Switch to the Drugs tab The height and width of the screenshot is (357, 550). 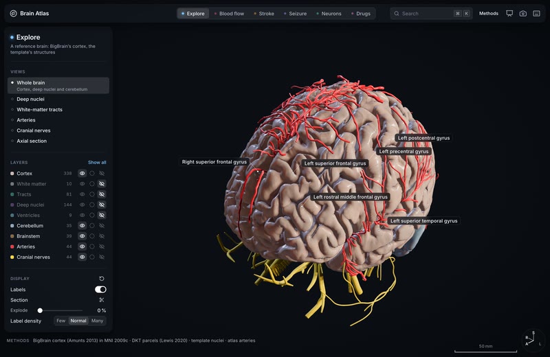(x=360, y=14)
